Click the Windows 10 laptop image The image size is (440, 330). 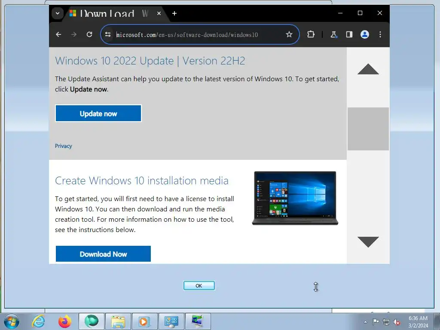pos(295,198)
